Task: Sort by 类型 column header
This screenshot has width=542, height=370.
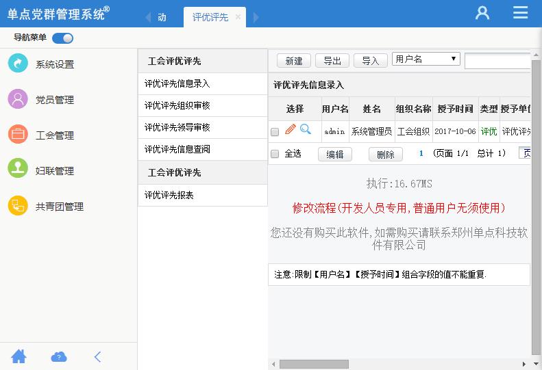Action: 489,109
